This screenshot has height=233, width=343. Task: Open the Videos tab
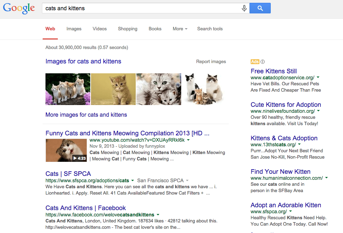tap(99, 29)
